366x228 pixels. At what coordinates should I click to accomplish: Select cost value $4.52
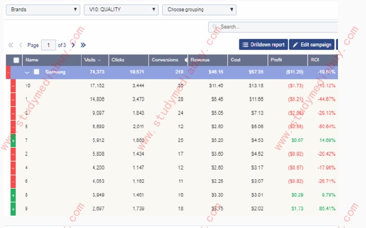(257, 154)
